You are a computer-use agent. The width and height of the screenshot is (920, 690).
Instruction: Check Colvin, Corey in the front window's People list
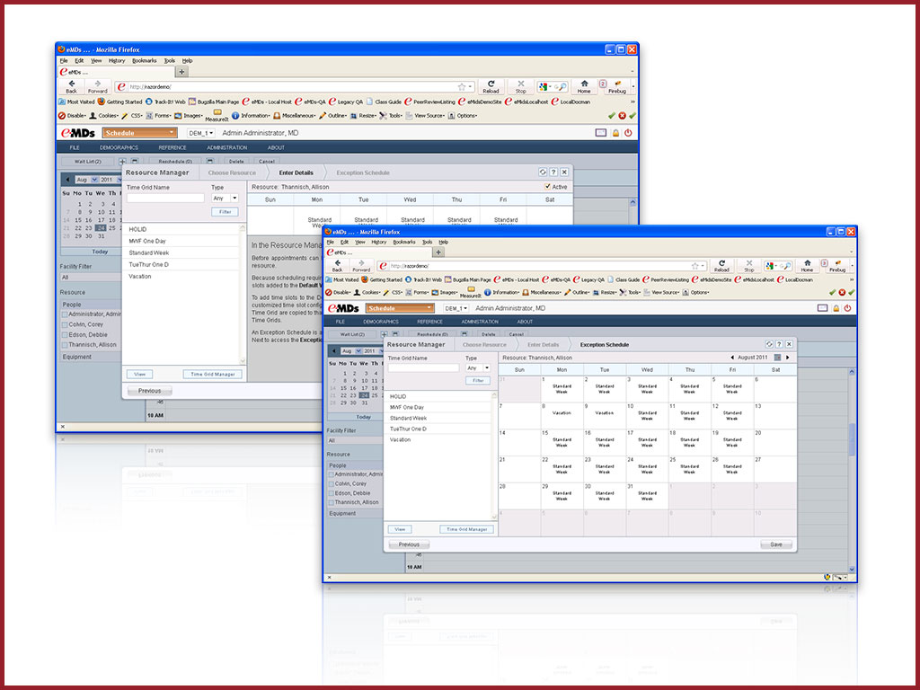[331, 484]
